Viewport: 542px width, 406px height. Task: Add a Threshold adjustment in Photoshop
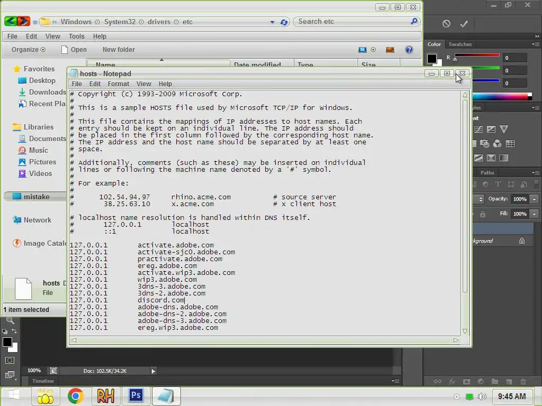pyautogui.click(x=478, y=158)
